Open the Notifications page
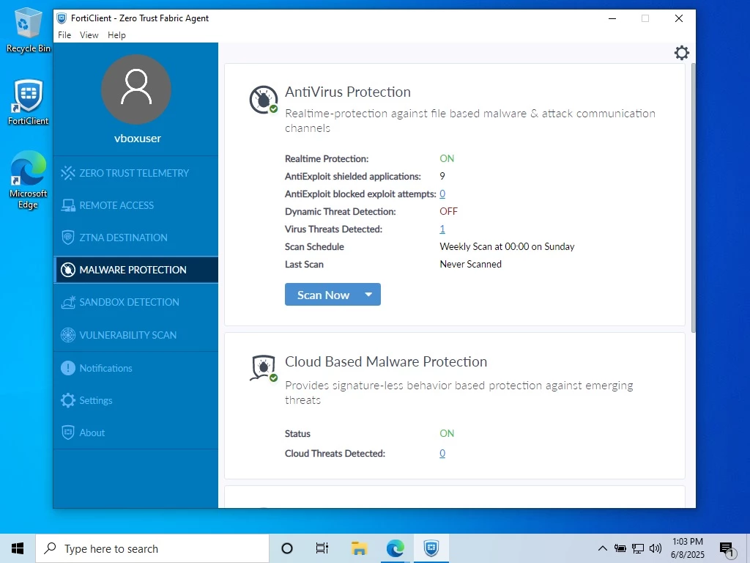Image resolution: width=750 pixels, height=563 pixels. point(135,368)
